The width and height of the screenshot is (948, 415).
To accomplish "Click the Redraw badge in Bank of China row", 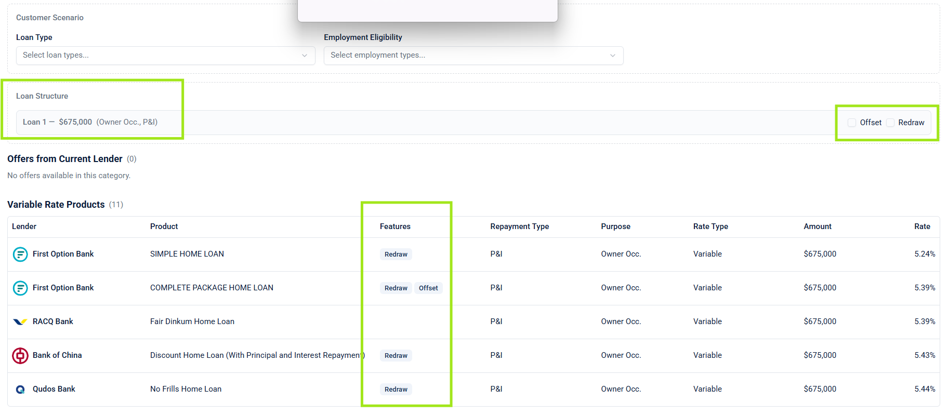I will pos(396,355).
